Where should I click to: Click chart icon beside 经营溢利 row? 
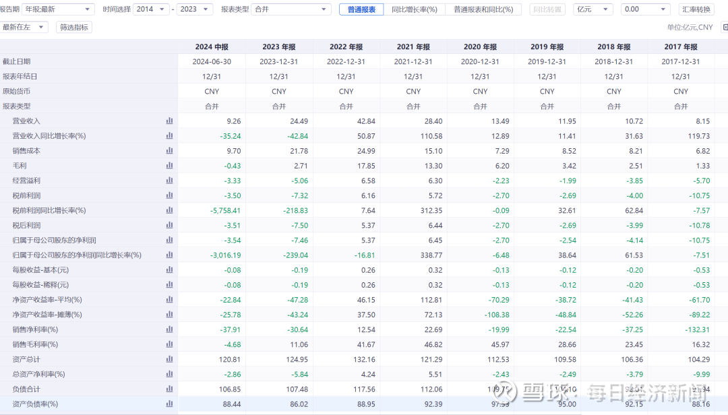coord(169,181)
